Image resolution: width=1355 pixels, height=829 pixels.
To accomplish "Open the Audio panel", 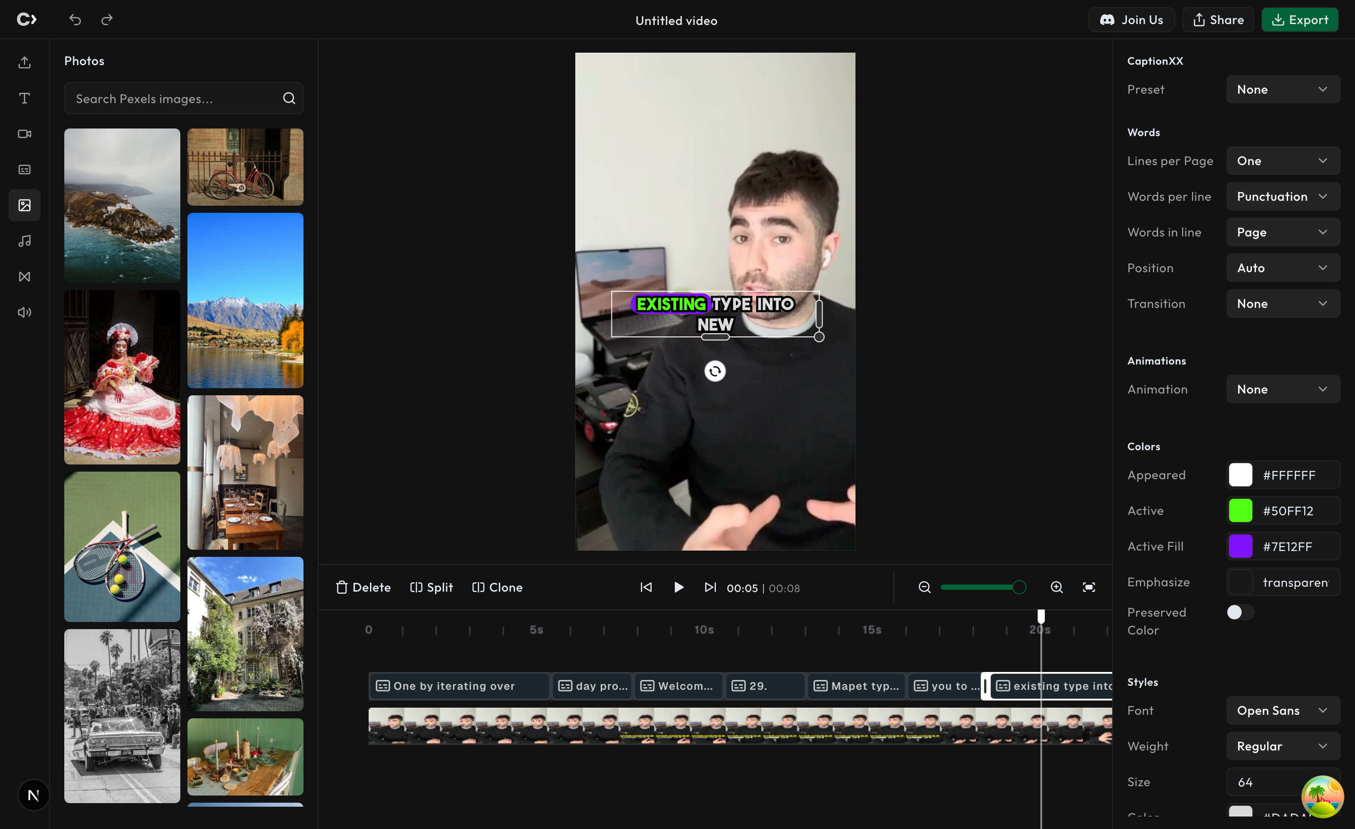I will coord(24,312).
